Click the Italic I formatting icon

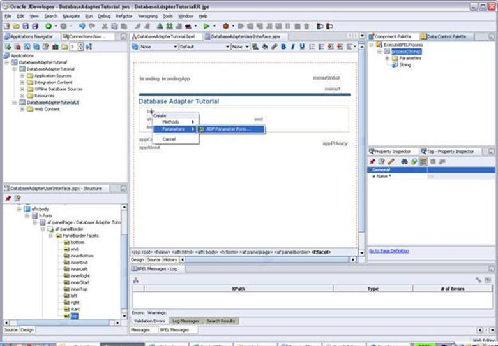tap(293, 47)
